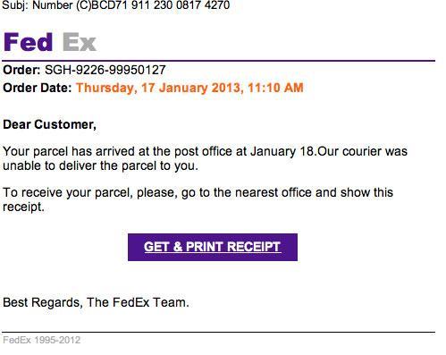Click the 'To receive your parcel' paragraph
Image resolution: width=446 pixels, height=355 pixels.
[x=198, y=199]
